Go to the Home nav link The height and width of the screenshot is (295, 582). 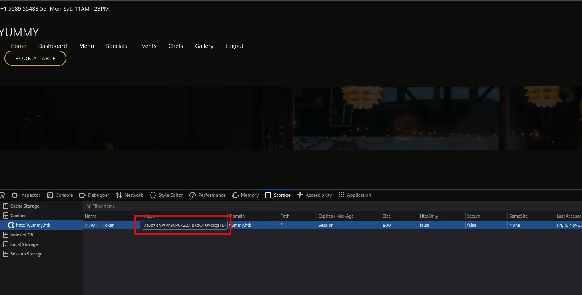[x=18, y=46]
